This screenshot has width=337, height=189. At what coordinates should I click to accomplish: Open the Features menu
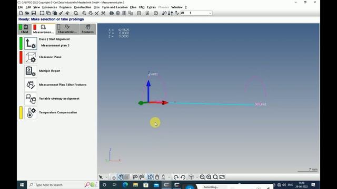pos(65,7)
